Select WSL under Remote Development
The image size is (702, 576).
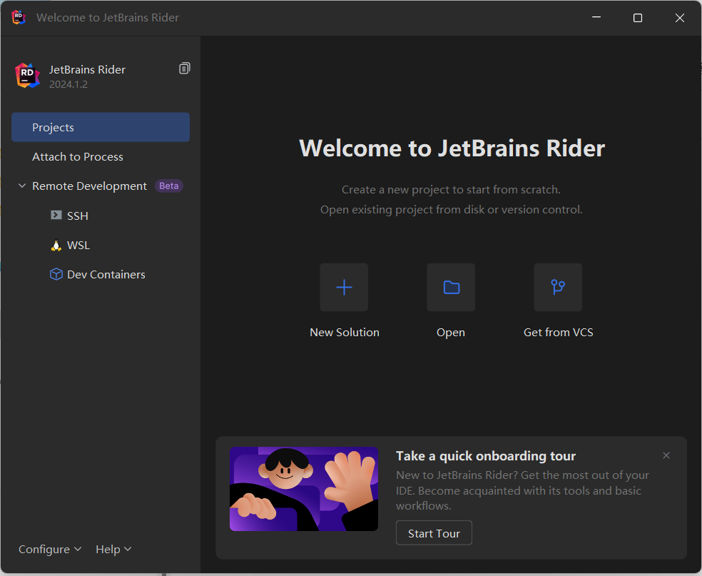(101, 246)
